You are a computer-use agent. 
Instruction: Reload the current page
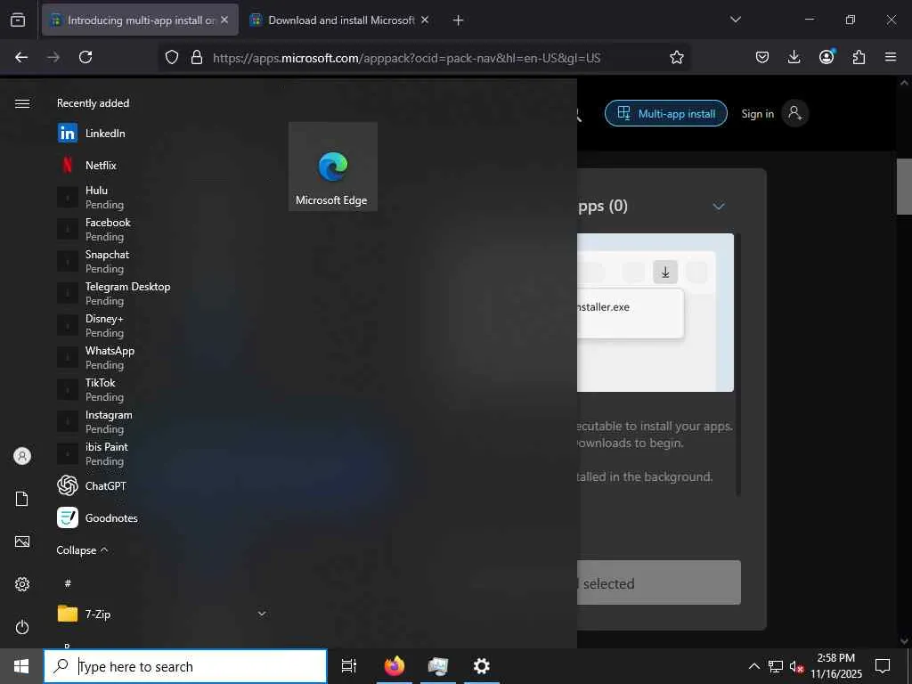click(85, 57)
